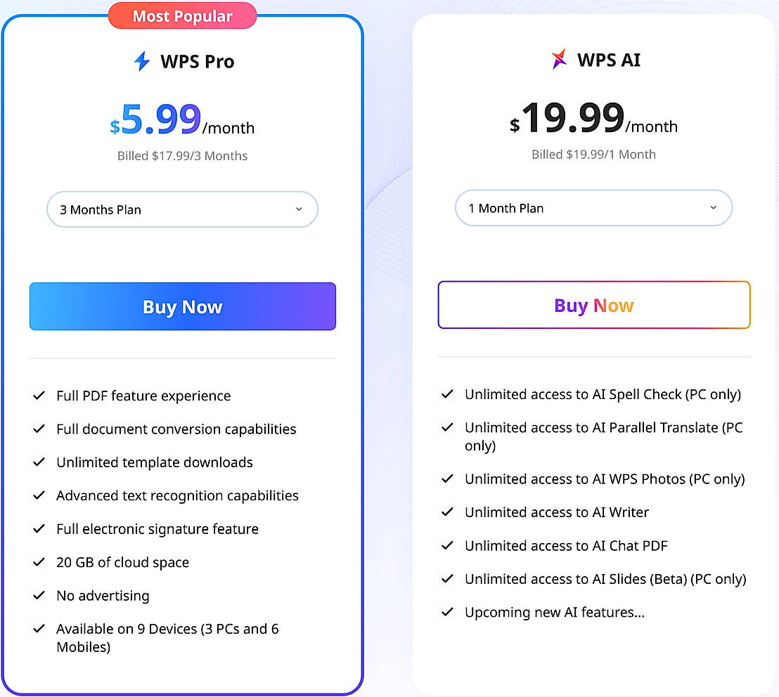Image resolution: width=779 pixels, height=697 pixels.
Task: Click the checkmark next to Unlimited access to AI Chat PDF
Action: 447,545
